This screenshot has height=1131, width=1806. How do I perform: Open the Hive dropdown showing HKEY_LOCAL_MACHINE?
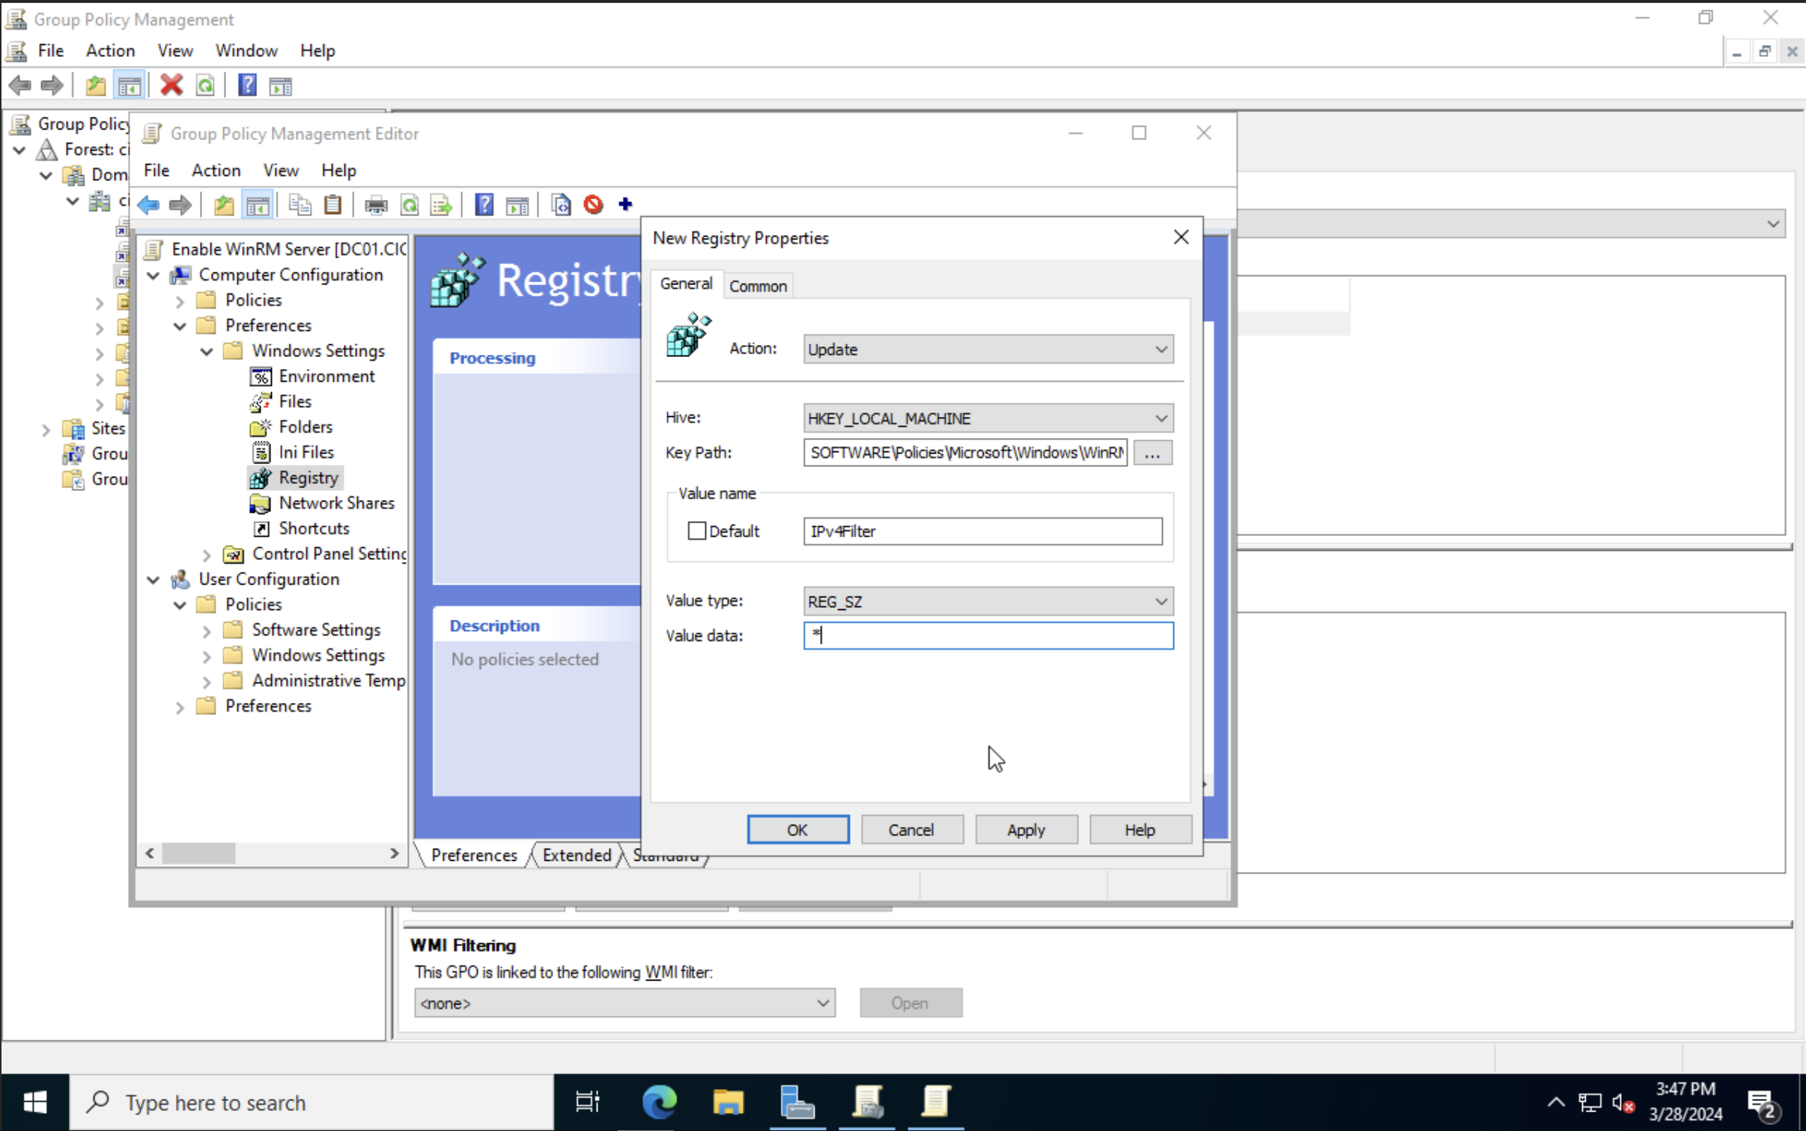tap(988, 418)
